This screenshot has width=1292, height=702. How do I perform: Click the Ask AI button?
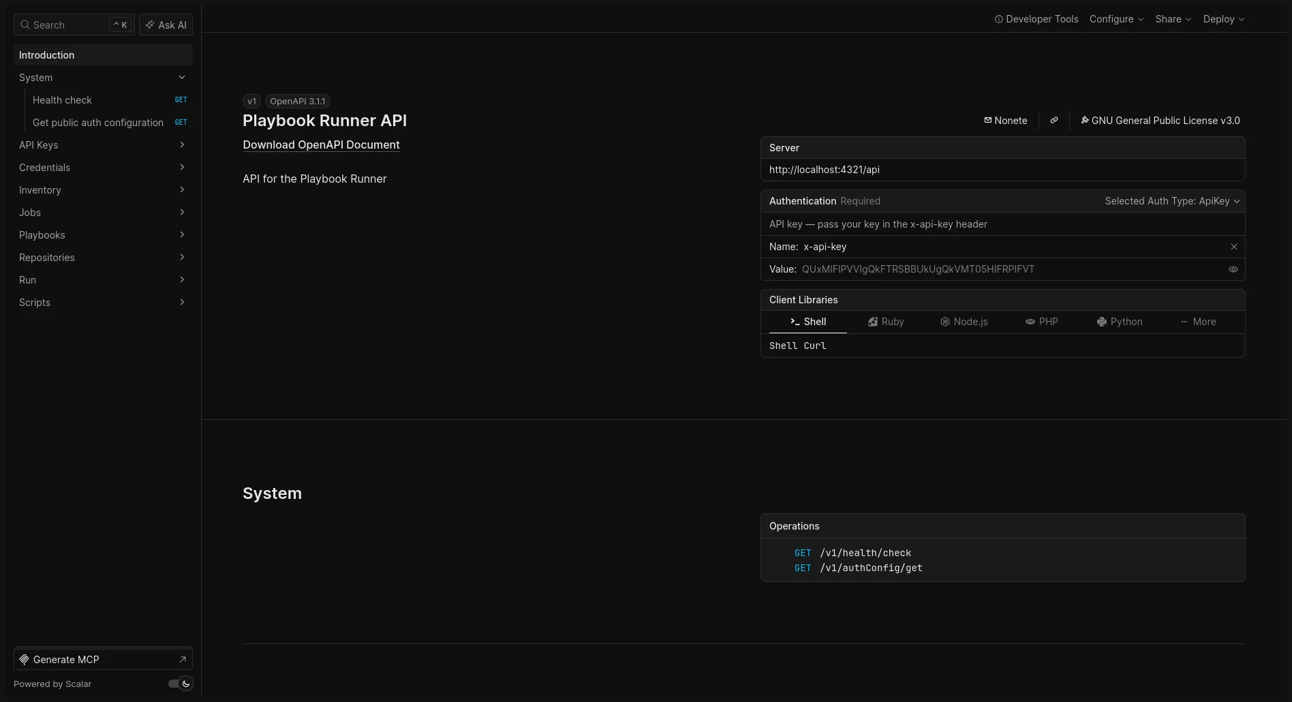coord(166,25)
